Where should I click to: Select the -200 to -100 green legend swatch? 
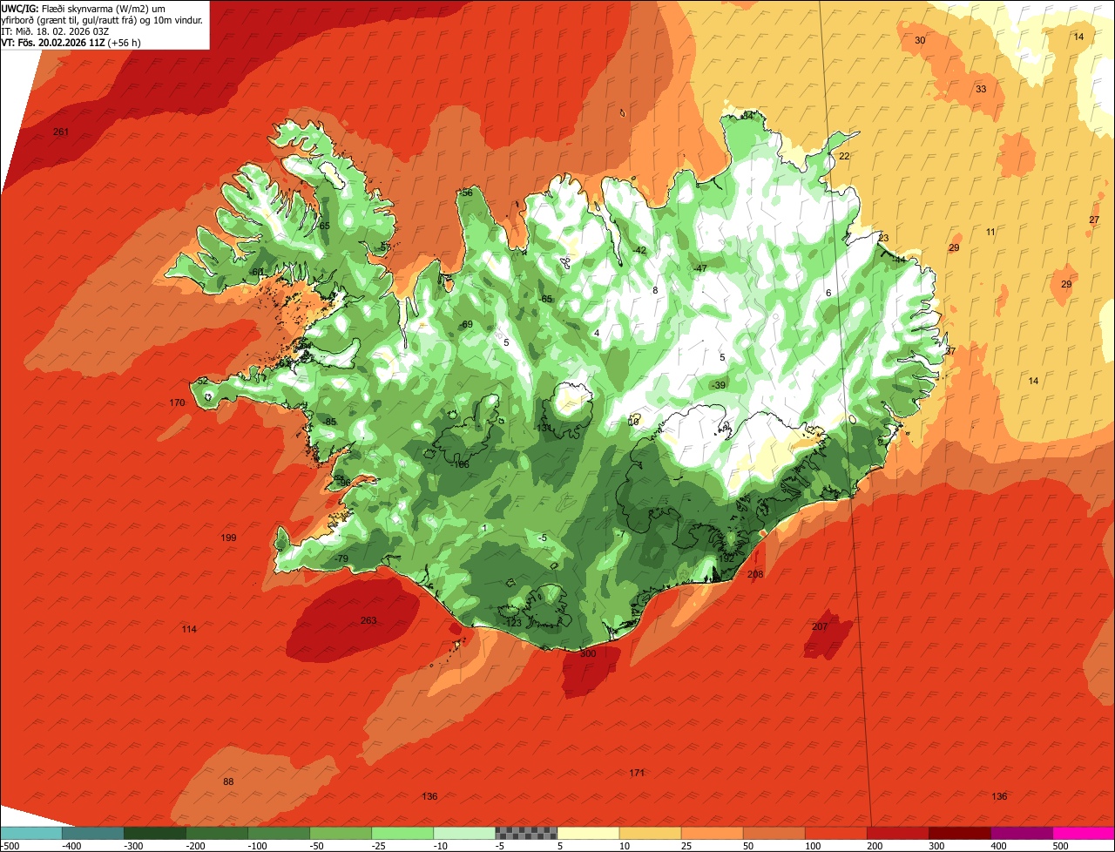pyautogui.click(x=217, y=833)
